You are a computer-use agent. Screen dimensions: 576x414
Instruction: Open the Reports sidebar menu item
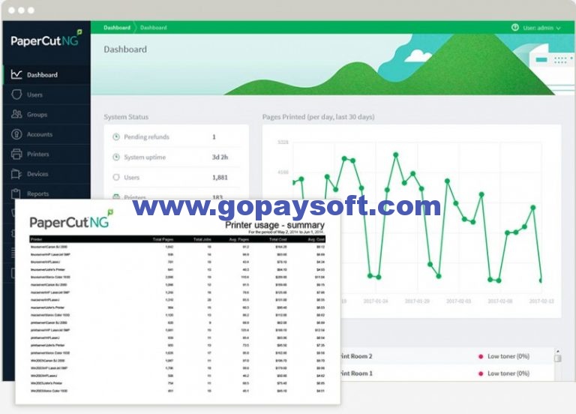tap(46, 193)
